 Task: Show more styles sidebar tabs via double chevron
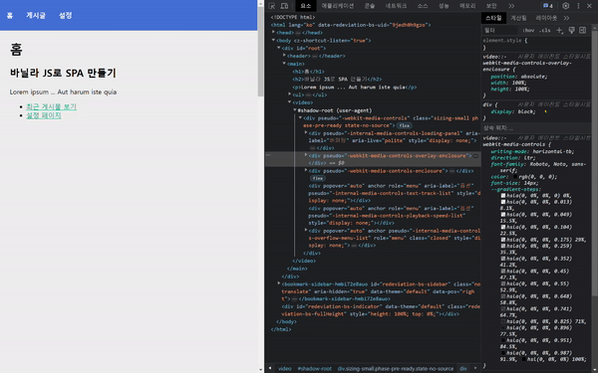point(566,18)
